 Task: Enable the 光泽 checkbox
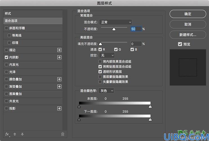pyautogui.click(x=6, y=72)
